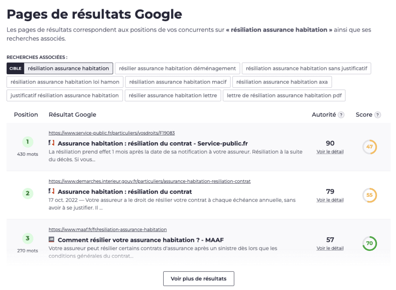396x290 pixels.
Task: Click the MAAF logo icon
Action: [52, 240]
